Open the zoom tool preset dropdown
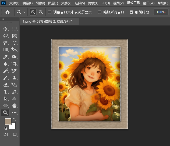 point(24,12)
